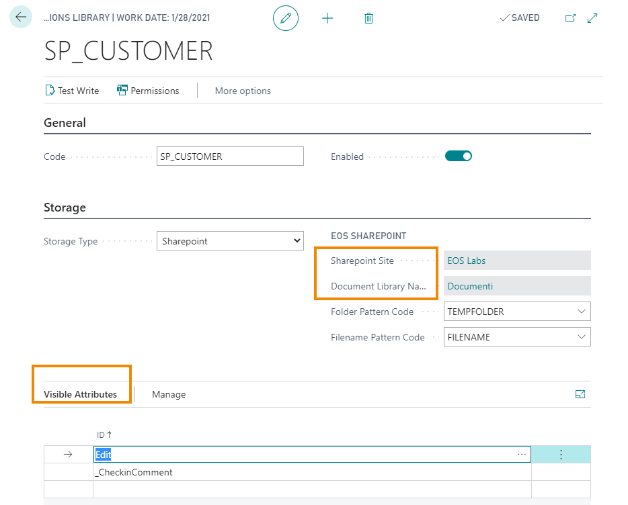Expand Filename Pattern Code dropdown
Viewport: 628px width, 505px height.
[x=581, y=337]
